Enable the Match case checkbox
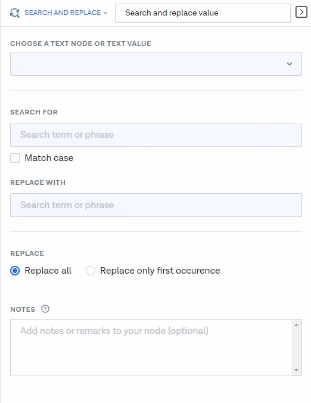311x403 pixels. point(15,158)
